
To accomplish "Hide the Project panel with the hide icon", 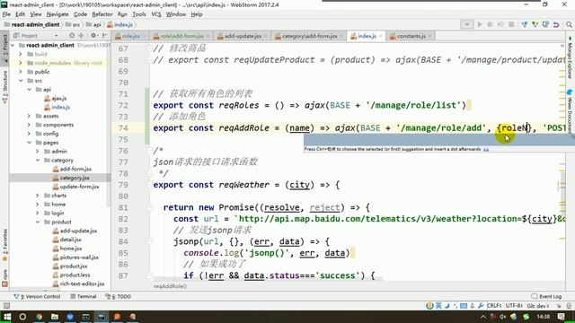I will (x=104, y=36).
